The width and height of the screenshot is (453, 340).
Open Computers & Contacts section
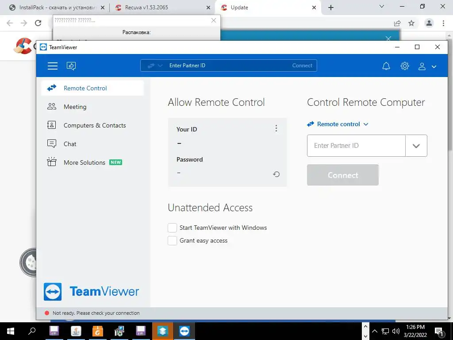click(92, 125)
